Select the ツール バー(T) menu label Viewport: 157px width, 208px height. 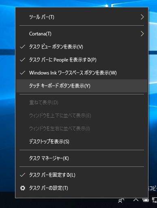[x=42, y=17]
